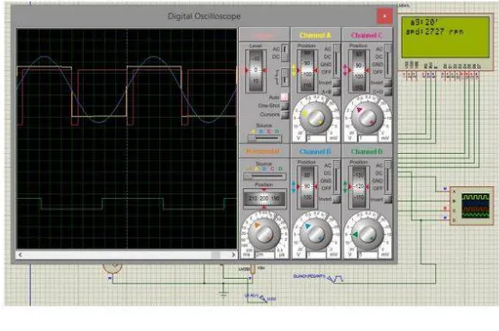Click the Channel B panel header

315,151
